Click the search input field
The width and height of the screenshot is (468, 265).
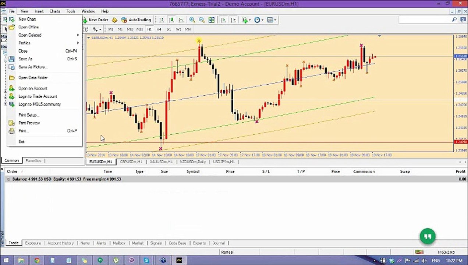click(x=425, y=20)
